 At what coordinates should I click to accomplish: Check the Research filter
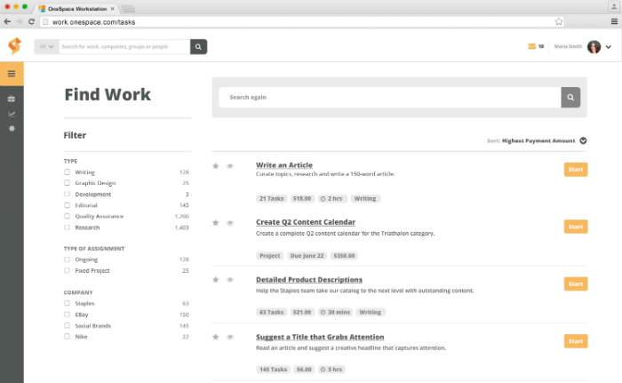67,227
